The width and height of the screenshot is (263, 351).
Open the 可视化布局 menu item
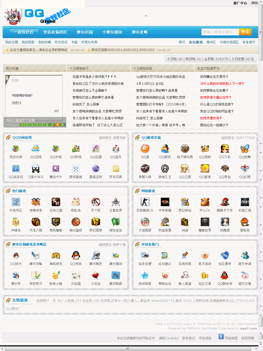click(x=89, y=42)
